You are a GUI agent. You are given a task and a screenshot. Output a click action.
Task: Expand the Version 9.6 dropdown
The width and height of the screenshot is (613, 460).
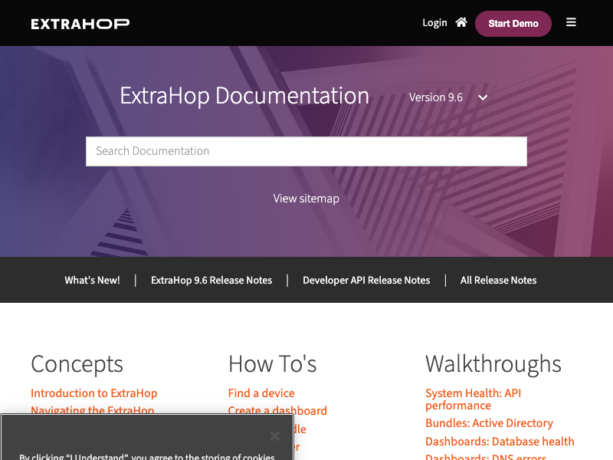pyautogui.click(x=448, y=97)
